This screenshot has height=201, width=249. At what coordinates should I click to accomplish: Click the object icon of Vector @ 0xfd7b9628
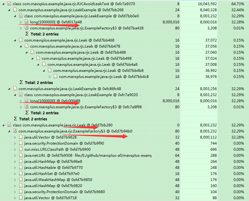pyautogui.click(x=21, y=137)
